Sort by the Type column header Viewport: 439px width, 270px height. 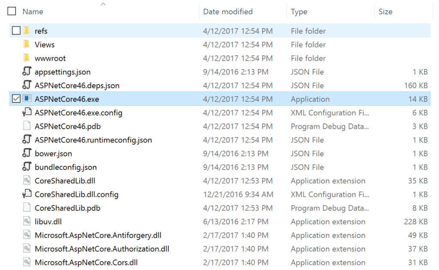click(x=299, y=12)
